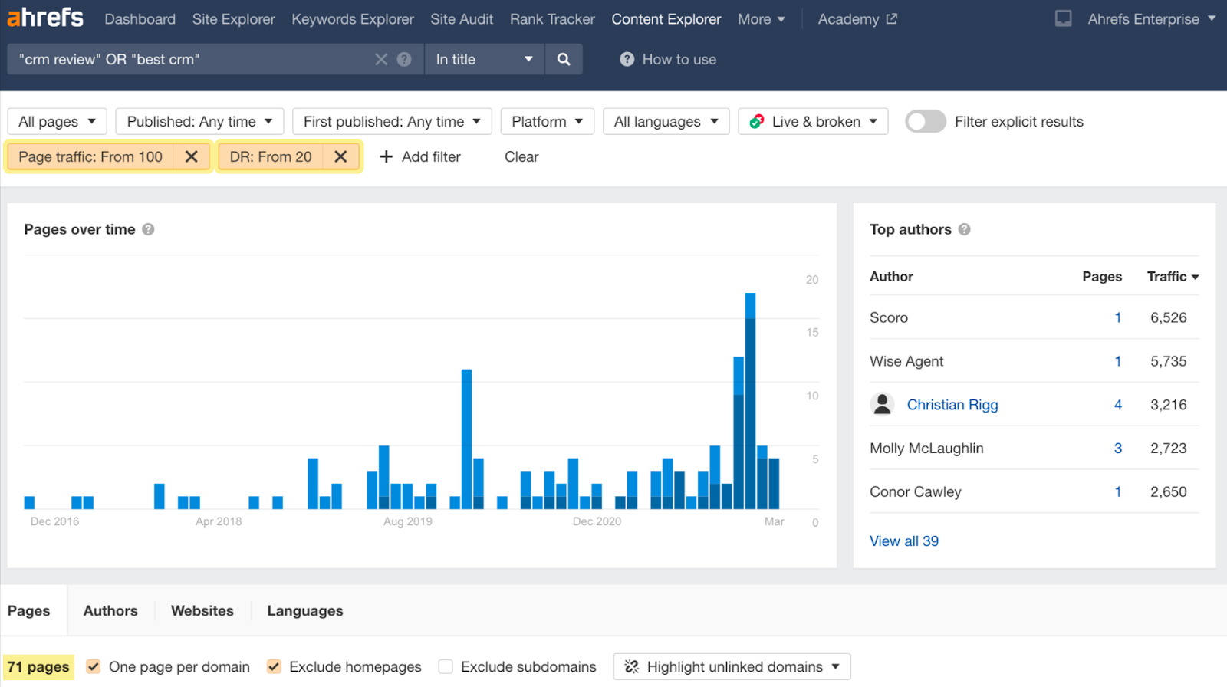Click the search magnifier button

click(564, 59)
